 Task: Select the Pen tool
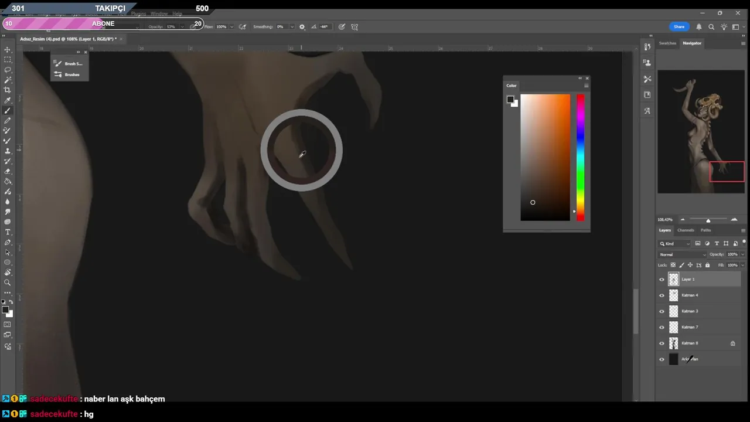pos(8,242)
